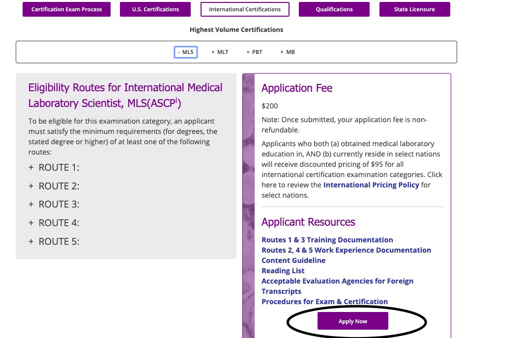Image resolution: width=522 pixels, height=338 pixels.
Task: Click the Application Fee heading
Action: coord(297,88)
